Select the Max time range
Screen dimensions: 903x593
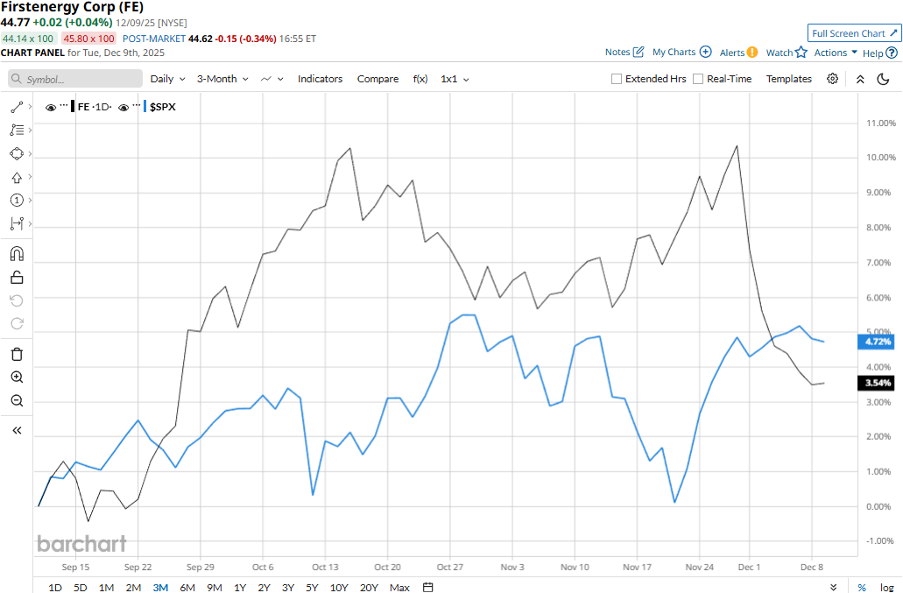click(x=399, y=587)
